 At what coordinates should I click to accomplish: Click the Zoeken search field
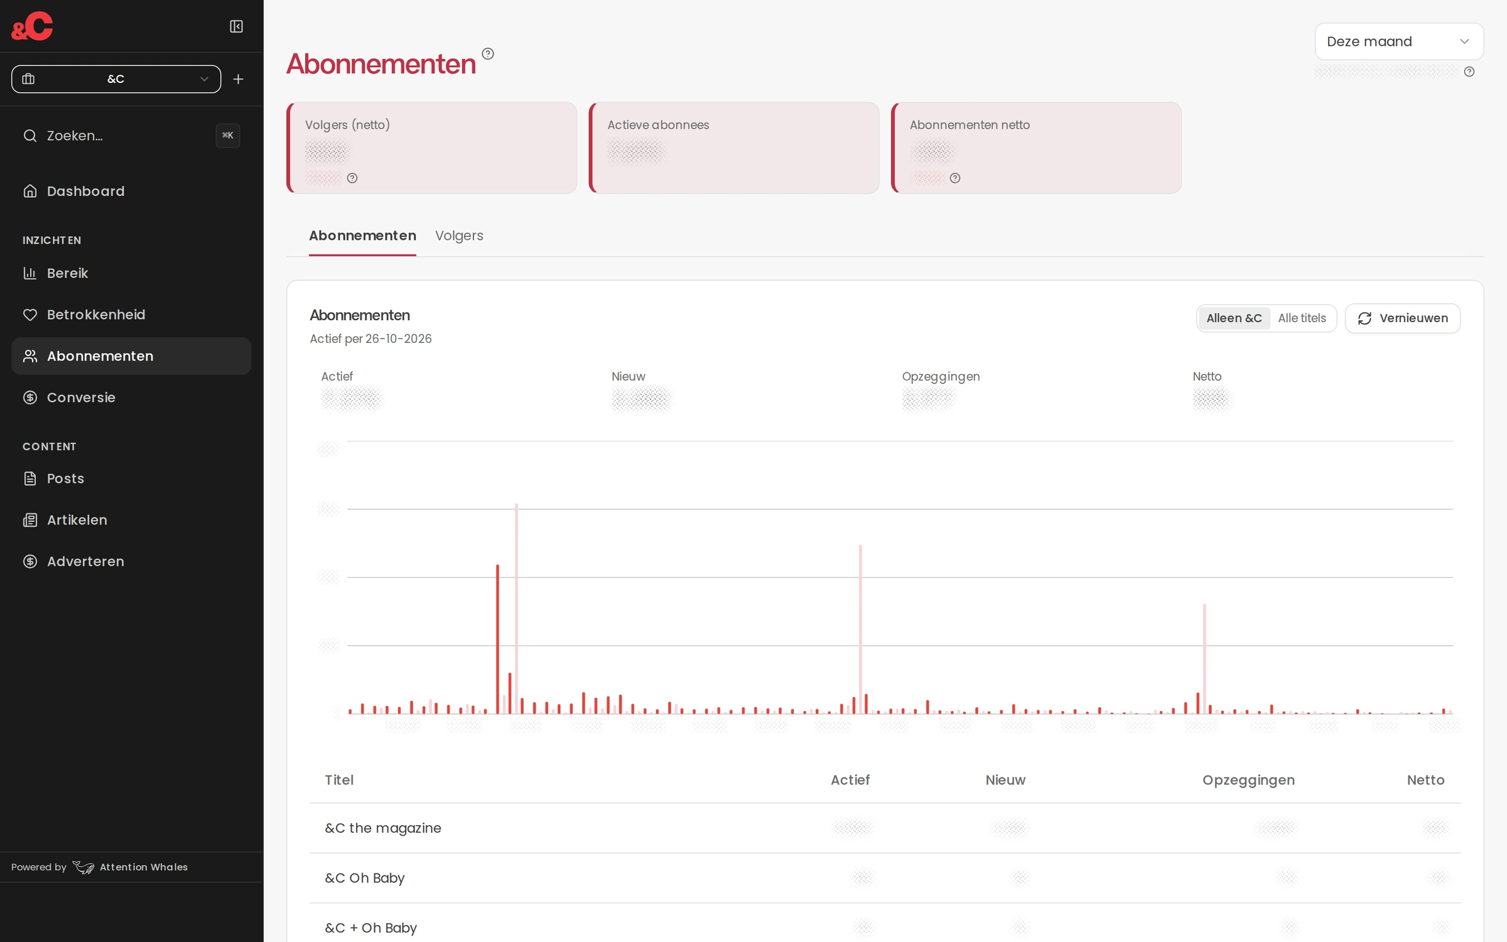click(x=131, y=136)
